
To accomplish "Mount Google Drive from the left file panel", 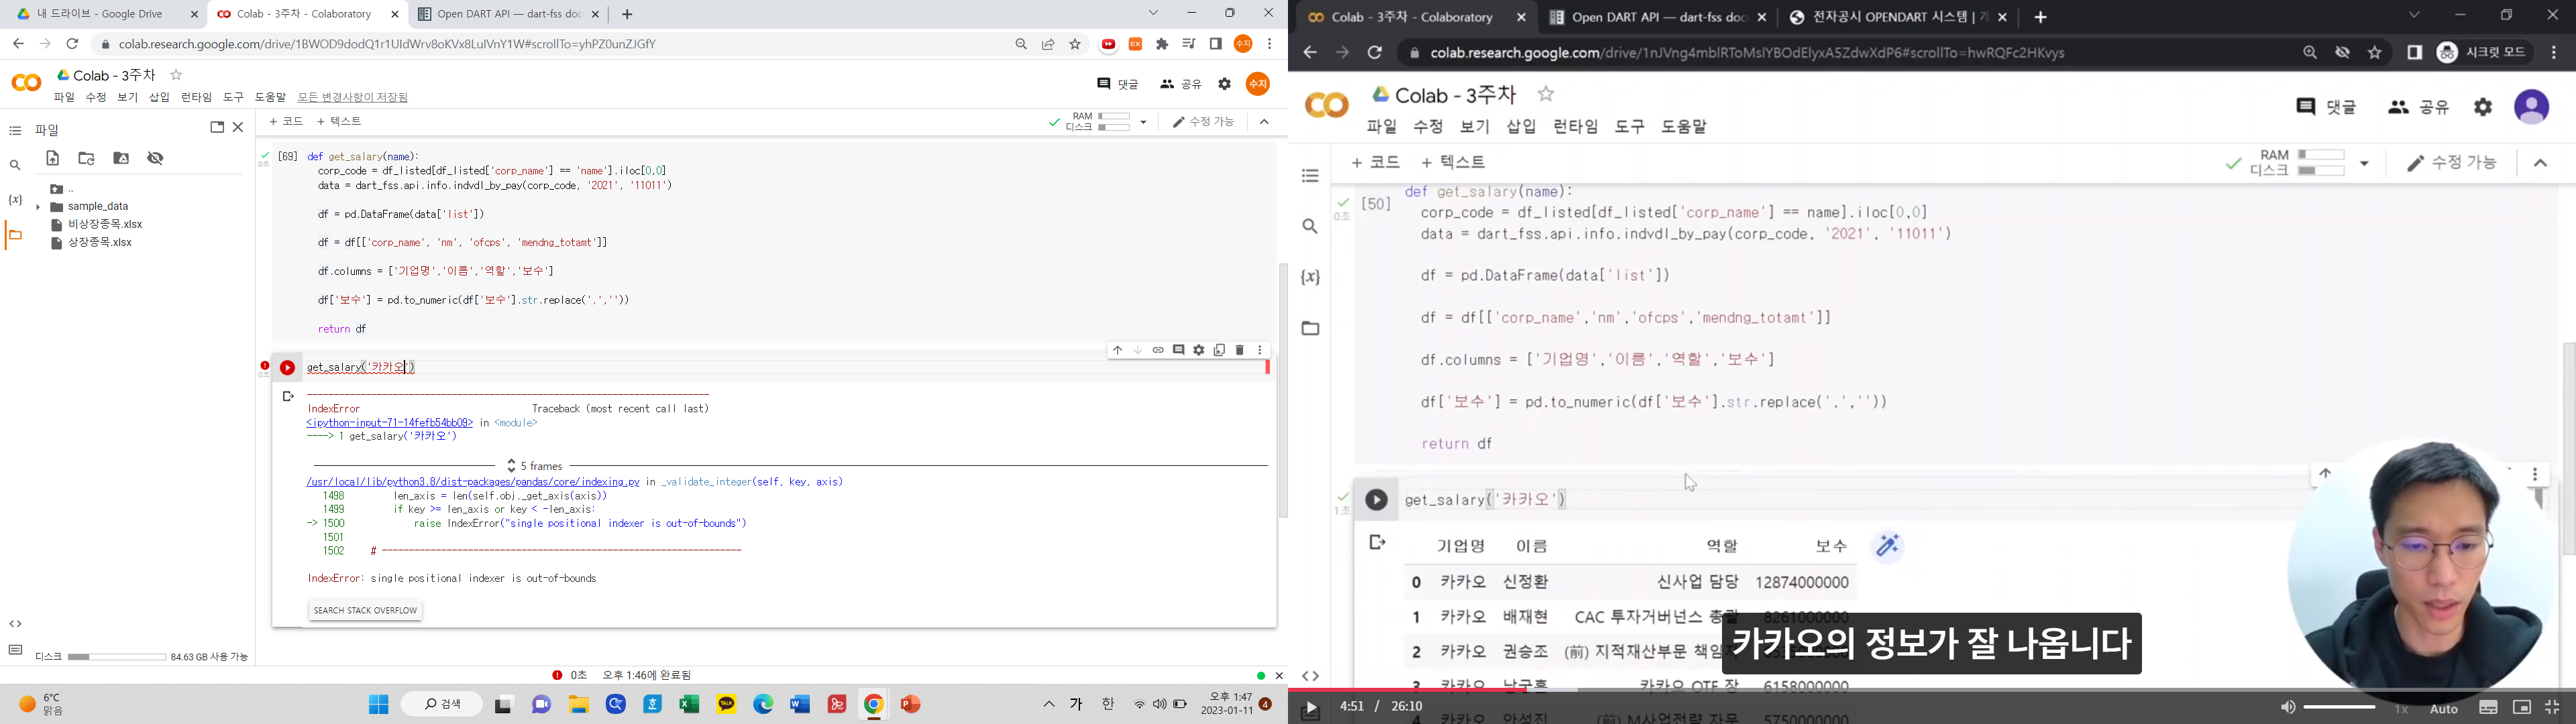I will [121, 158].
